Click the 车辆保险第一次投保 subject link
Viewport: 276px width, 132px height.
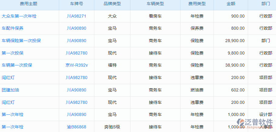point(21,41)
